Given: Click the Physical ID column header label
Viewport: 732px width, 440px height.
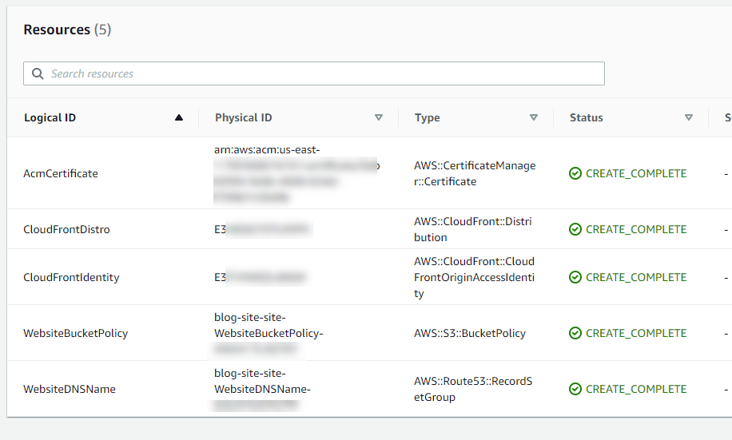Looking at the screenshot, I should 244,117.
